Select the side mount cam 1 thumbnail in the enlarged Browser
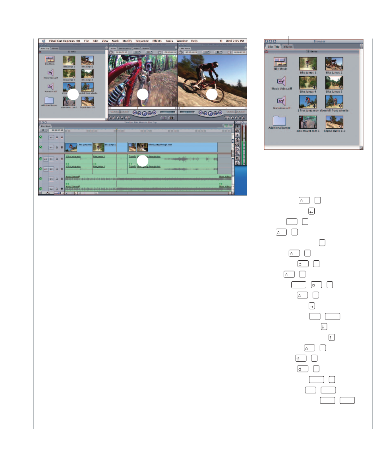The height and width of the screenshot is (455, 379). [x=308, y=122]
